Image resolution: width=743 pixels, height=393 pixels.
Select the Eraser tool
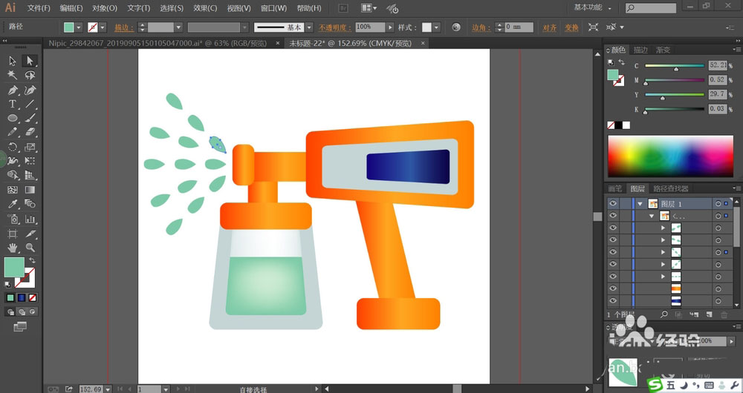tap(30, 133)
